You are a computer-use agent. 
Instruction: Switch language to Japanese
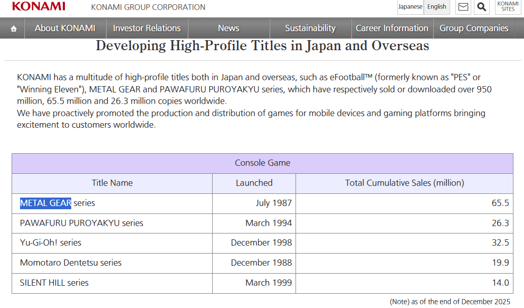pyautogui.click(x=410, y=7)
